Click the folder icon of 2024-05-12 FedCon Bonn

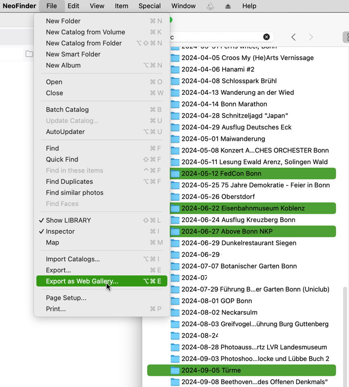(x=175, y=174)
